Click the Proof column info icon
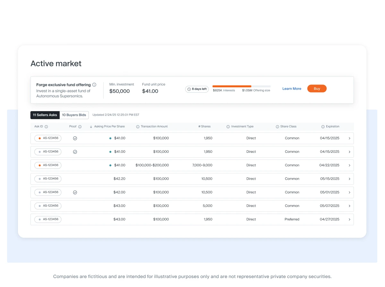The width and height of the screenshot is (385, 287). (x=80, y=127)
